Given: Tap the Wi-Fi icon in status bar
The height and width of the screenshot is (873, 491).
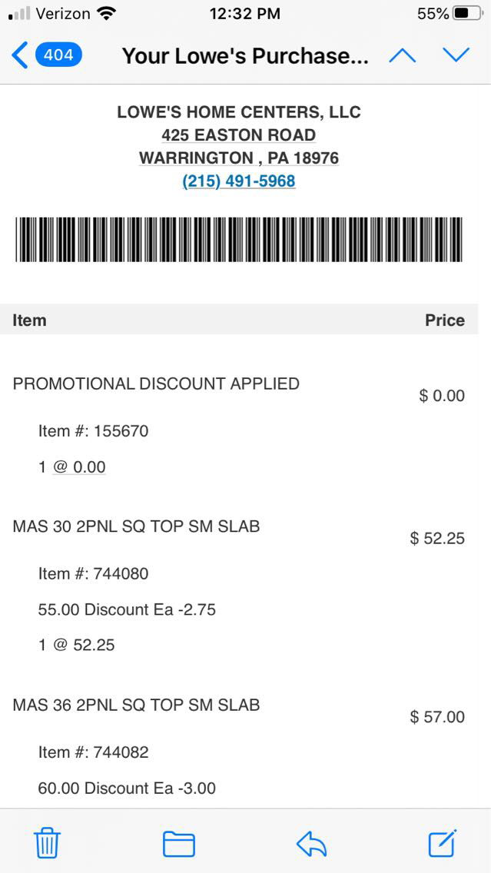Looking at the screenshot, I should (107, 14).
